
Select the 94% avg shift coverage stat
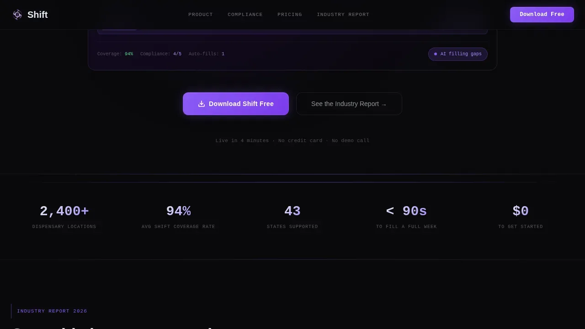(x=178, y=217)
